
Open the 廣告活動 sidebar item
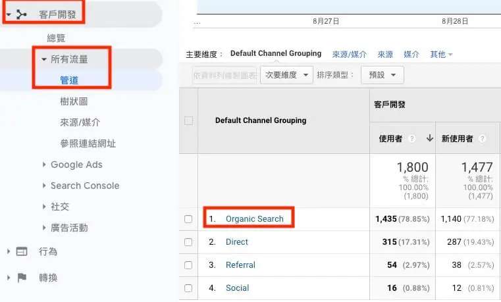click(69, 228)
